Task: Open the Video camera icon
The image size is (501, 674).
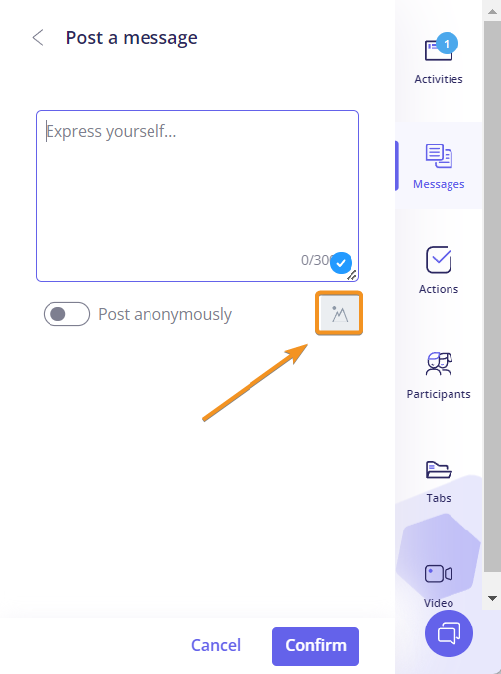Action: coord(439,574)
